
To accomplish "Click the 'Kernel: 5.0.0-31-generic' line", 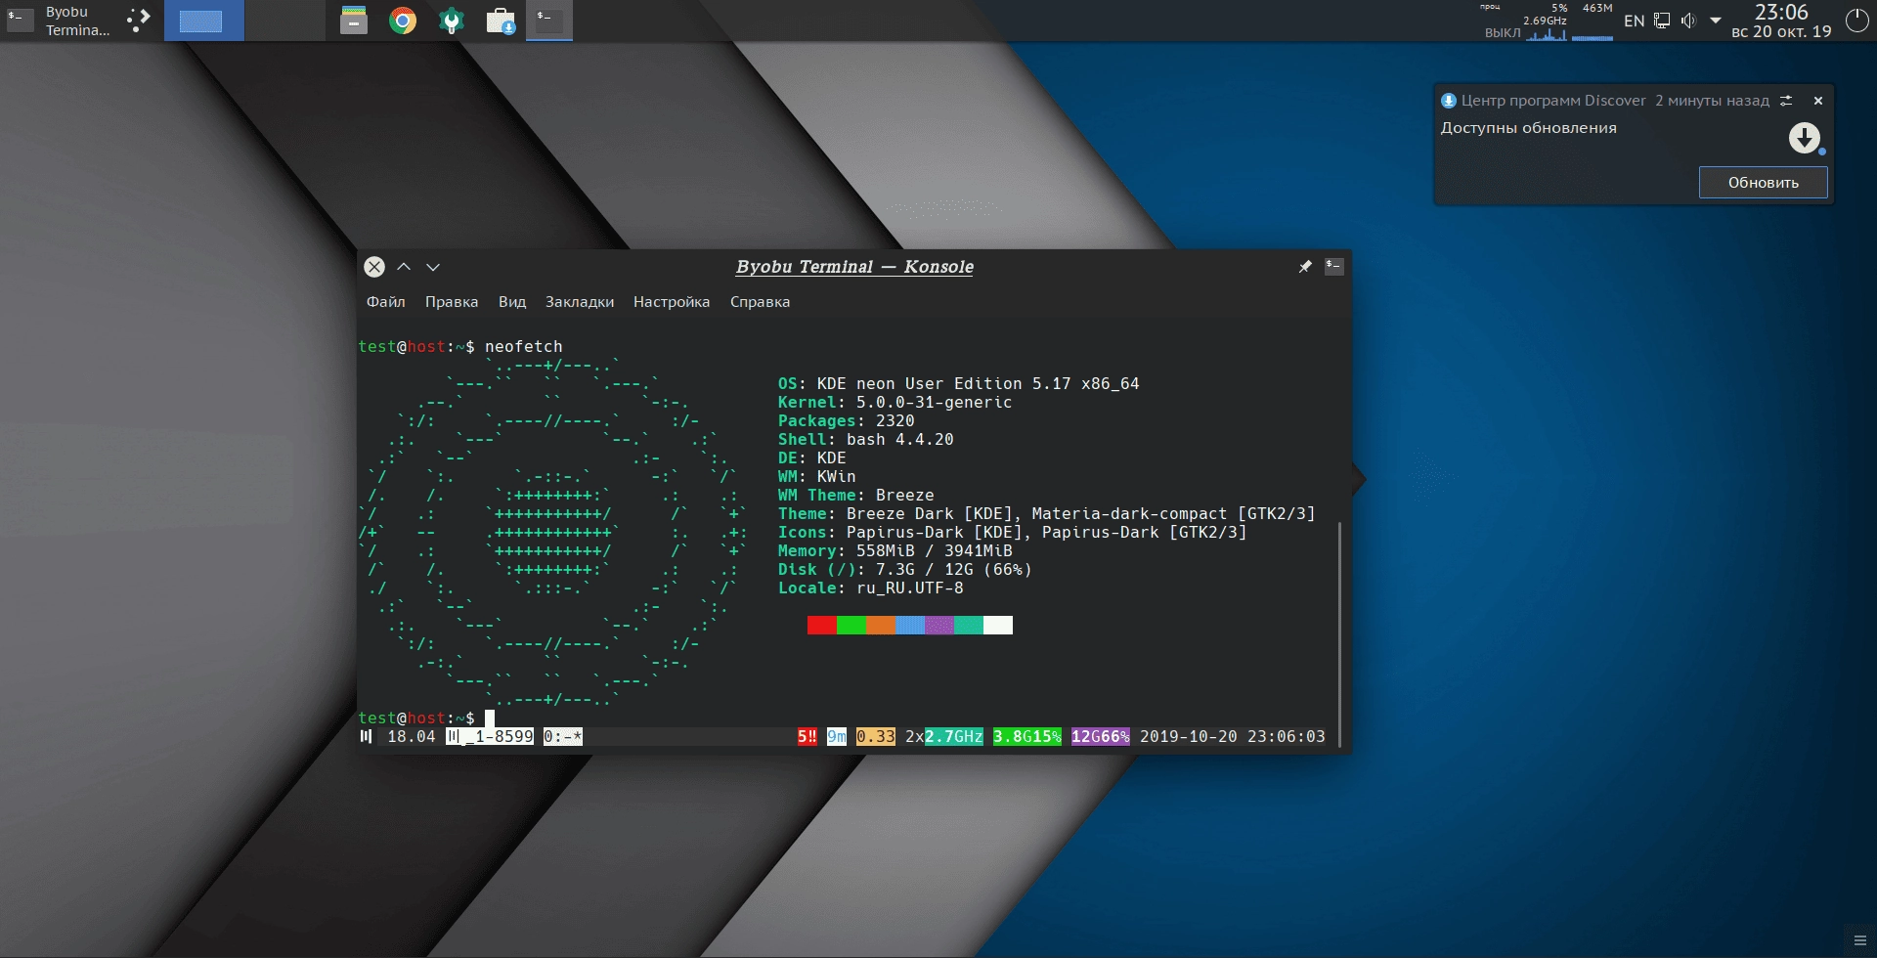I will (895, 403).
